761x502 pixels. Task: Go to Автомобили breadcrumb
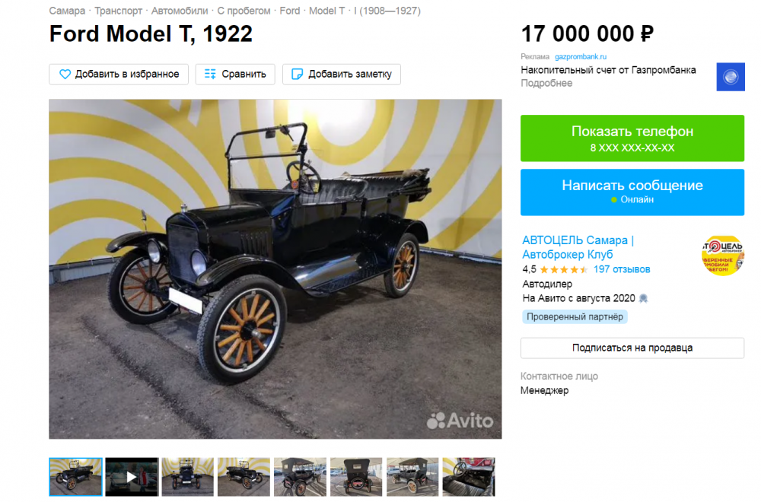[180, 11]
